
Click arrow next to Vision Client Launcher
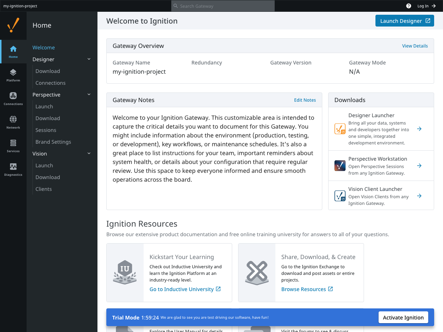click(419, 196)
